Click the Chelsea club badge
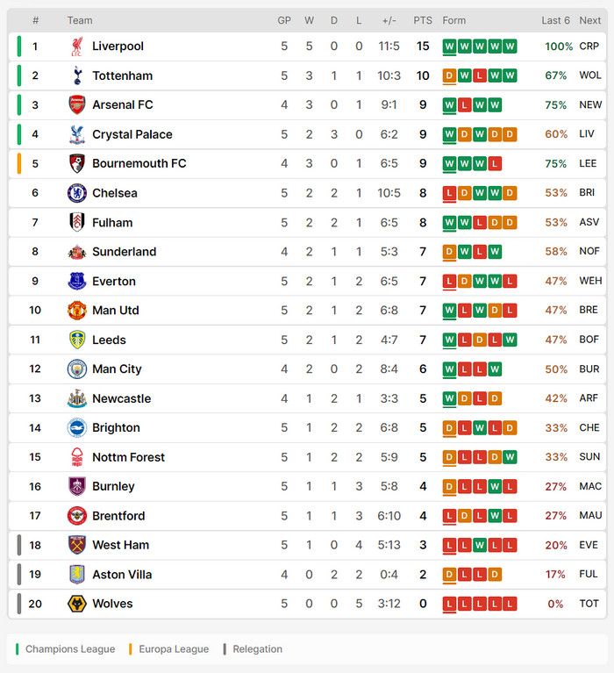 77,193
